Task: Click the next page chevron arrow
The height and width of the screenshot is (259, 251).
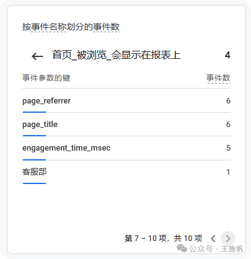Action: (x=228, y=239)
